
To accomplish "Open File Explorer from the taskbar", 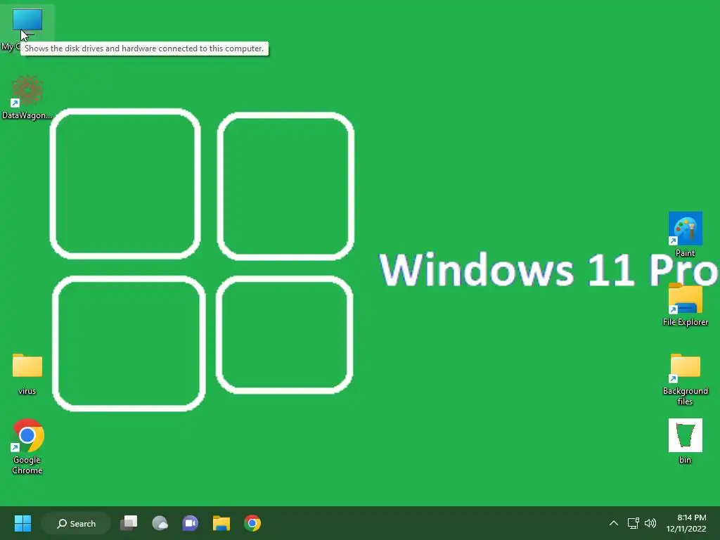I will click(x=221, y=523).
